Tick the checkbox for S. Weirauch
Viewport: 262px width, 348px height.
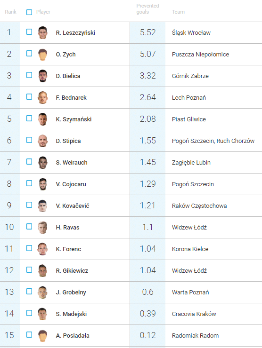click(x=29, y=162)
